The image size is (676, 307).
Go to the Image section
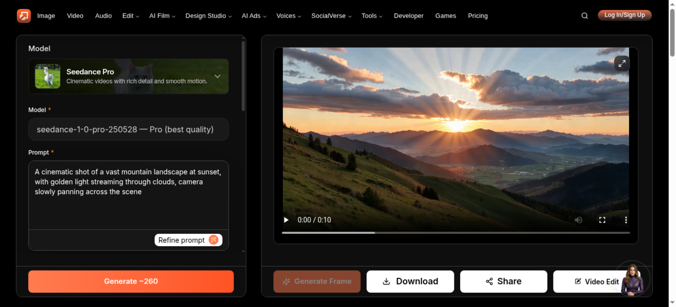click(x=46, y=16)
